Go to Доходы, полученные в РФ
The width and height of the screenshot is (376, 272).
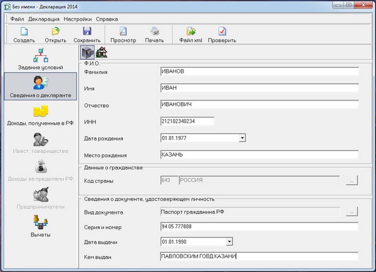(41, 115)
